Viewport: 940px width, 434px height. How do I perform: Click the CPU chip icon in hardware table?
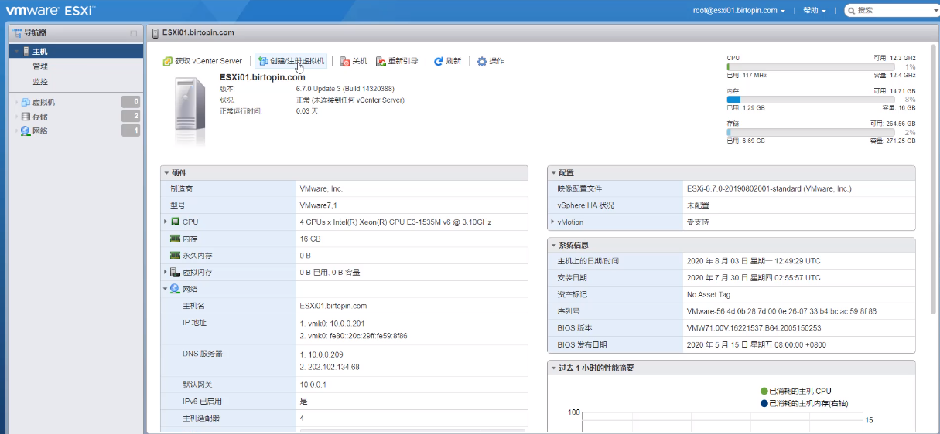[175, 222]
